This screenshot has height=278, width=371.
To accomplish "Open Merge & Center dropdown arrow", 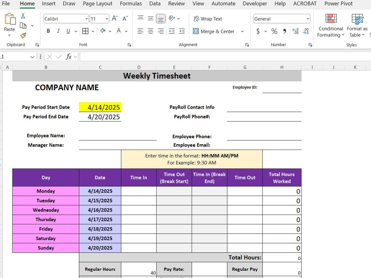I will click(242, 31).
